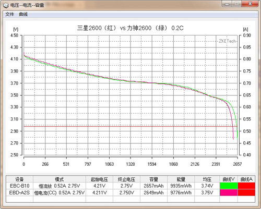Click the 均压 column header
This screenshot has height=209, width=261.
pyautogui.click(x=207, y=179)
